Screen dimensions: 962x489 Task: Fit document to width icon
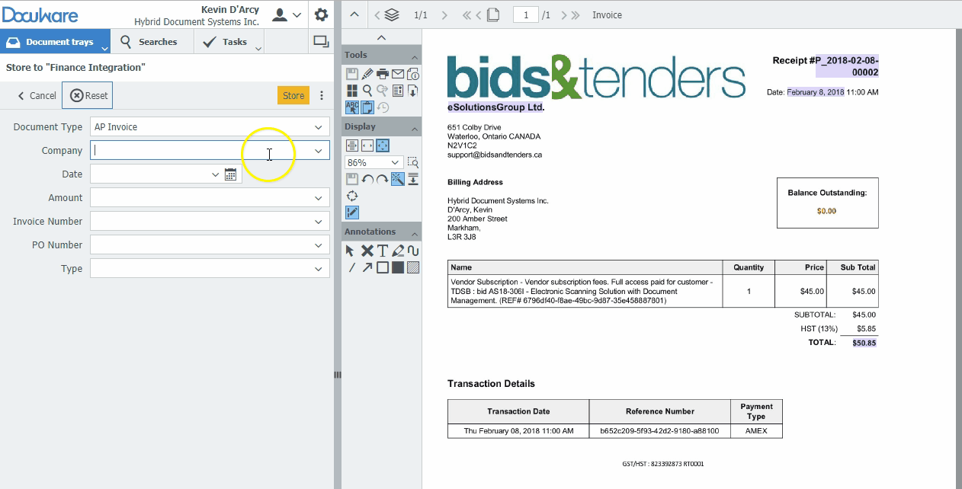tap(367, 145)
